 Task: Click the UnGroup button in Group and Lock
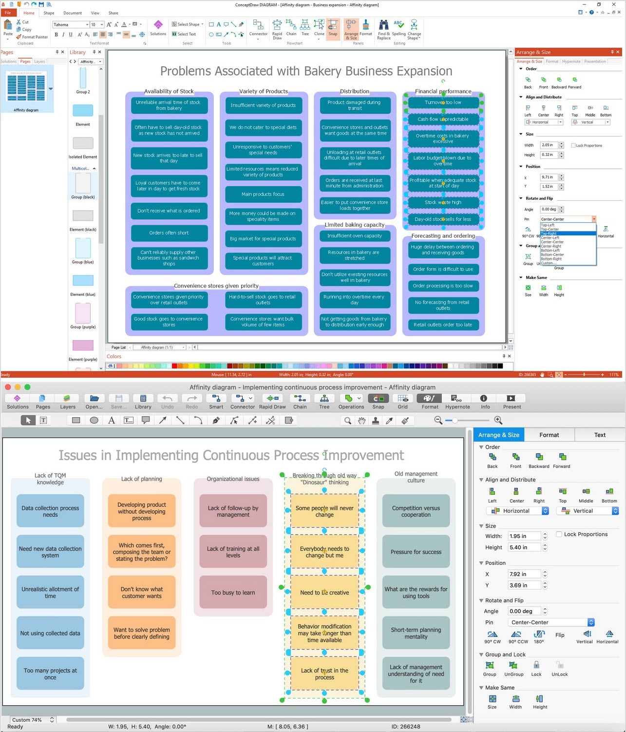(513, 668)
